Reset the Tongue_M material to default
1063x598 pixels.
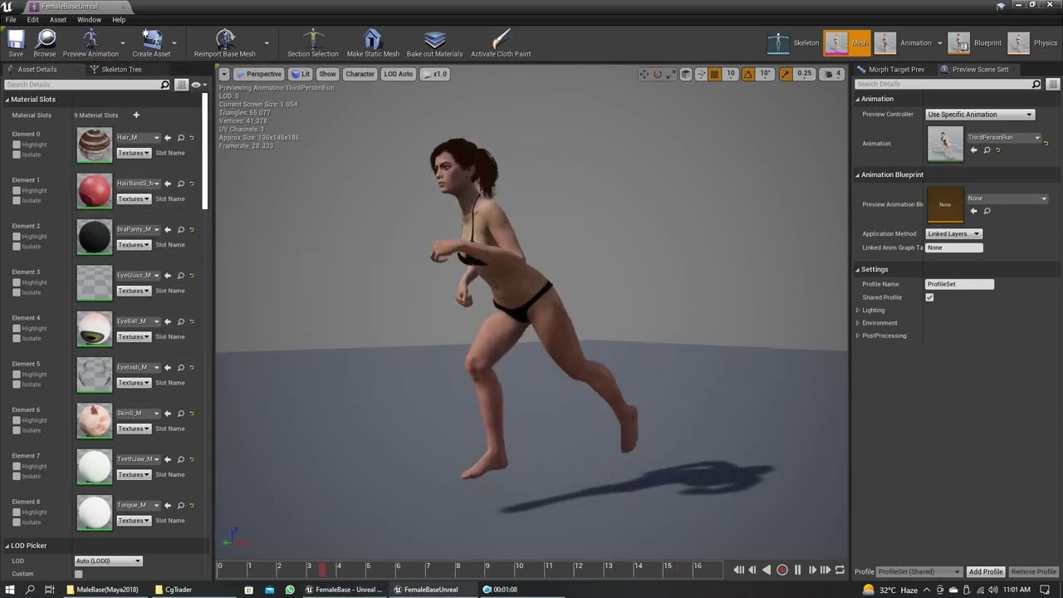coord(192,506)
